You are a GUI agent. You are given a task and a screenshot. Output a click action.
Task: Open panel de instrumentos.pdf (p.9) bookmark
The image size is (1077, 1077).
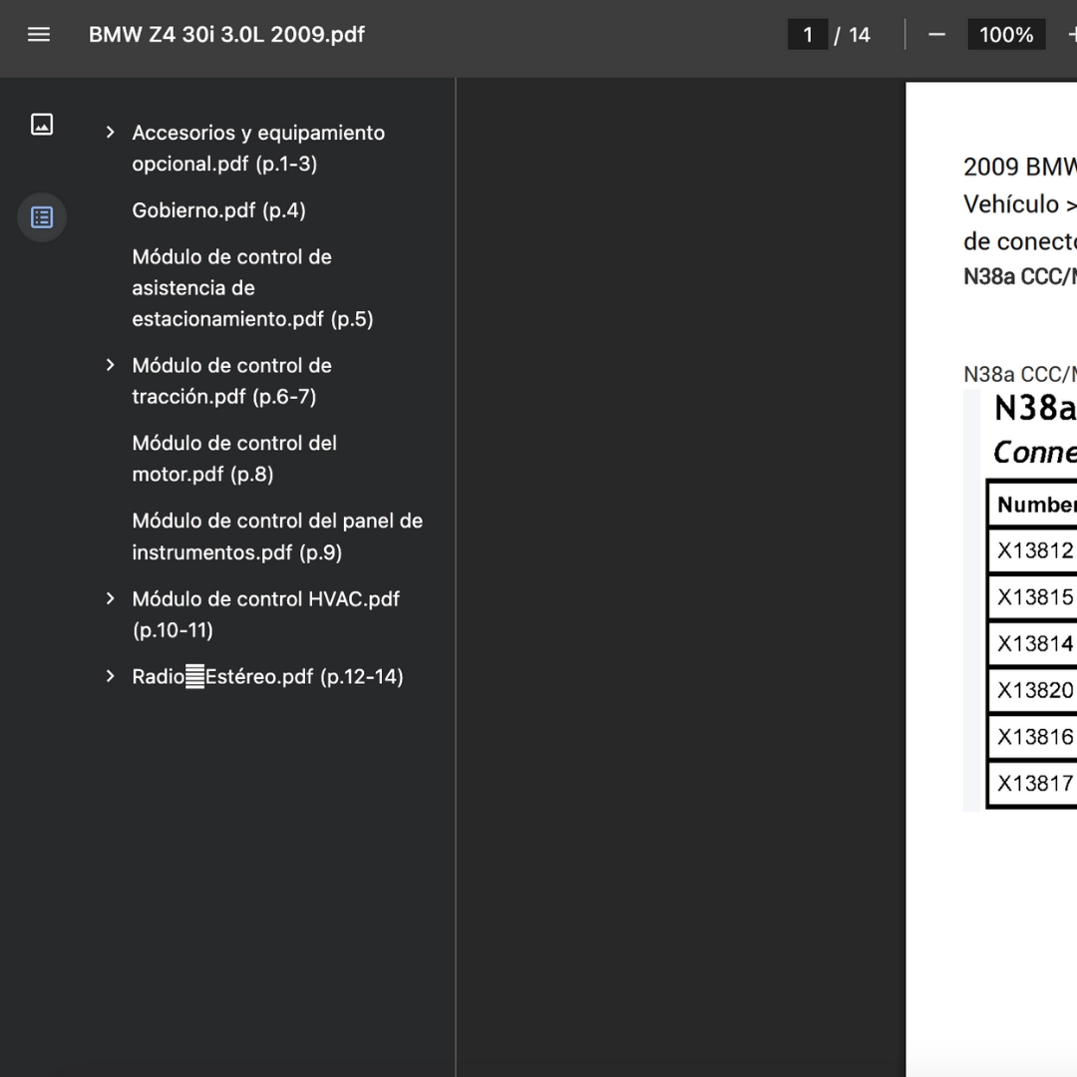tap(277, 537)
